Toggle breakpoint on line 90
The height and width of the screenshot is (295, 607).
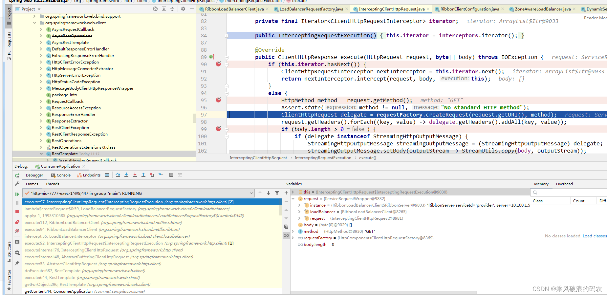click(218, 64)
